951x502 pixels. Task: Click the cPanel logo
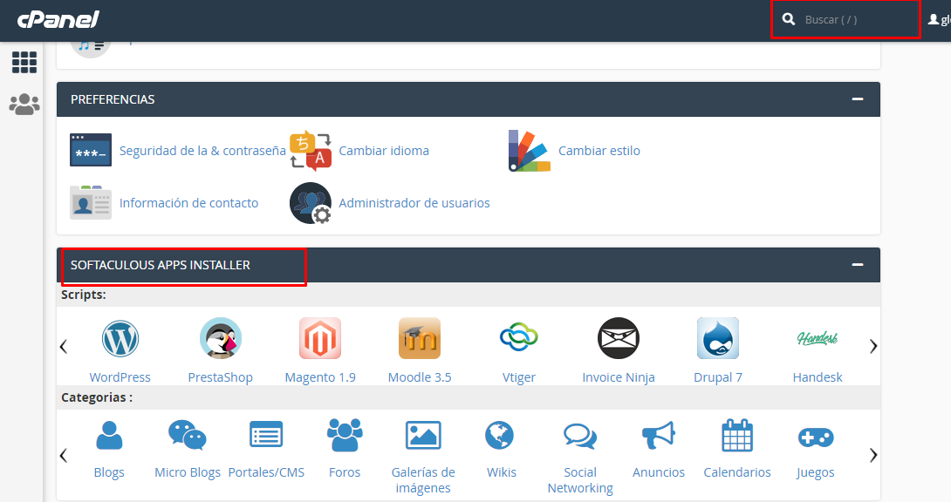tap(58, 19)
